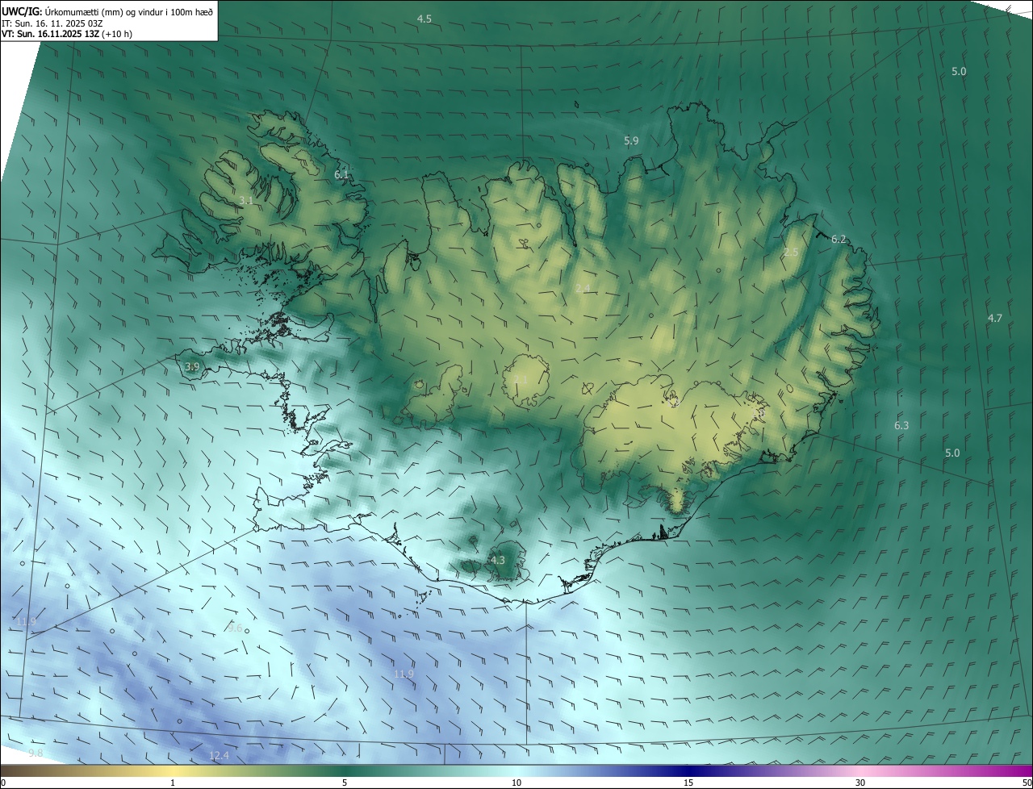Click the 15 tick on the colour scale
This screenshot has width=1033, height=789.
(x=688, y=783)
